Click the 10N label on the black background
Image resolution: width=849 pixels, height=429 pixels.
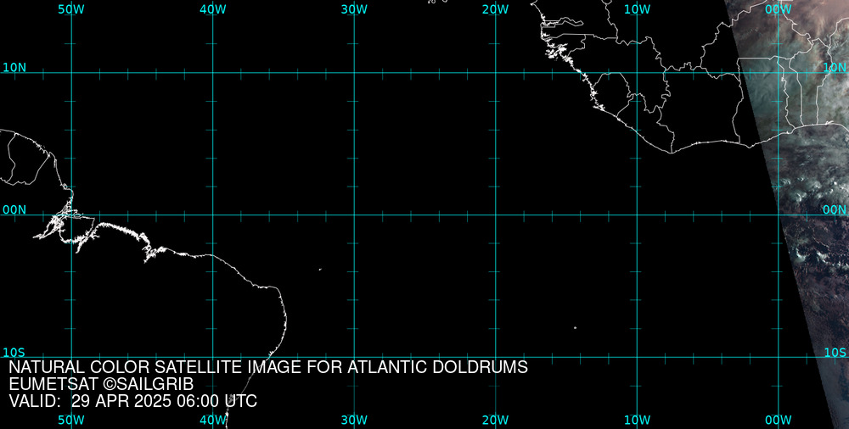coord(14,68)
